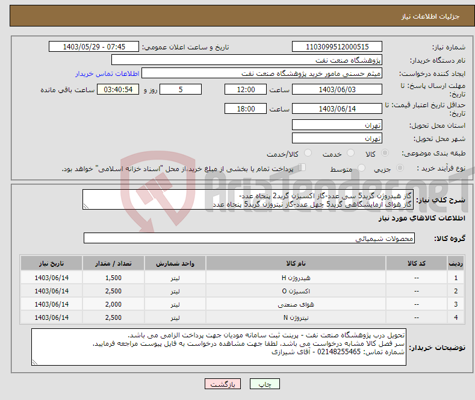This screenshot has height=400, width=475.
Task: Click quantity 2,000 in industrial air row
Action: [x=113, y=305]
